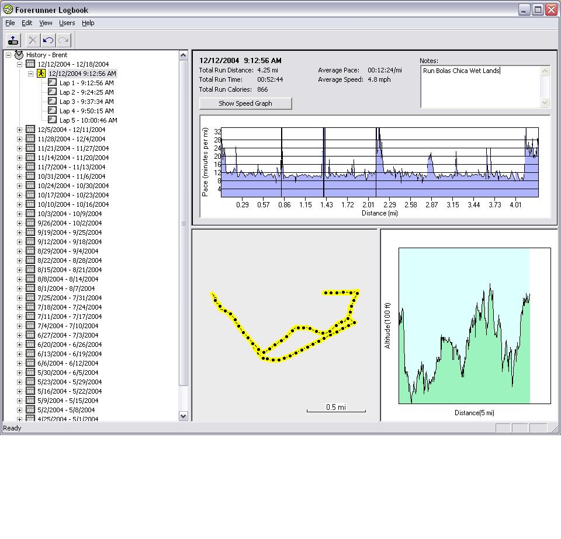Screen dimensions: 561x539
Task: Expand the 7/18/2004 - 7/24/2004 week
Action: tap(20, 307)
